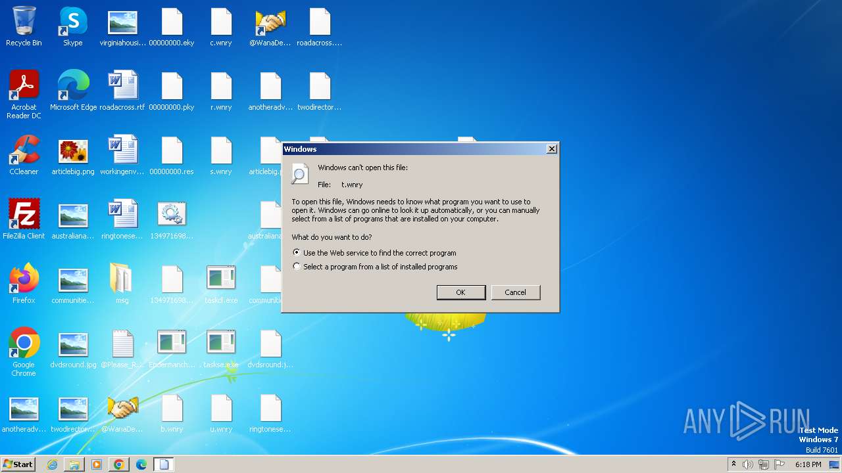Open the Action Center flag icon
Viewport: 842px width, 473px height.
pyautogui.click(x=780, y=464)
